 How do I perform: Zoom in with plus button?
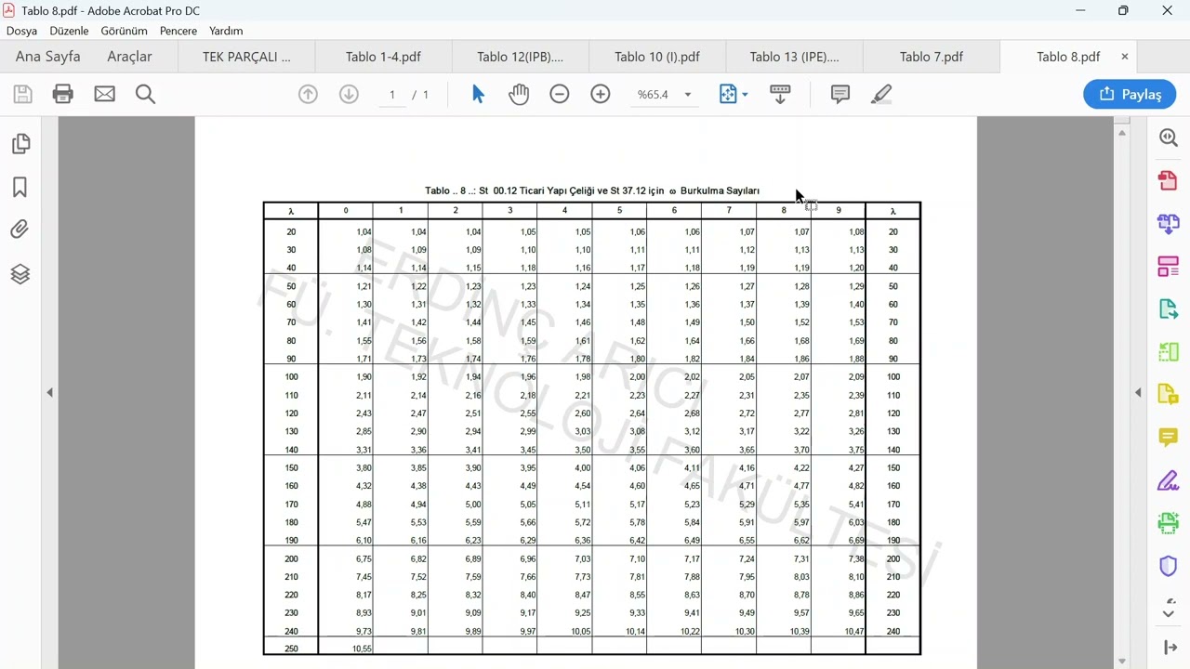pyautogui.click(x=601, y=94)
